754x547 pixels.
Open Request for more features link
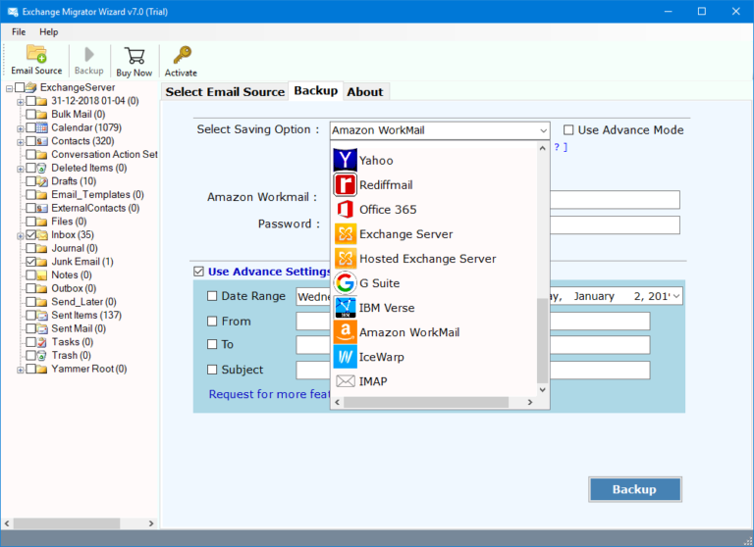pos(269,394)
